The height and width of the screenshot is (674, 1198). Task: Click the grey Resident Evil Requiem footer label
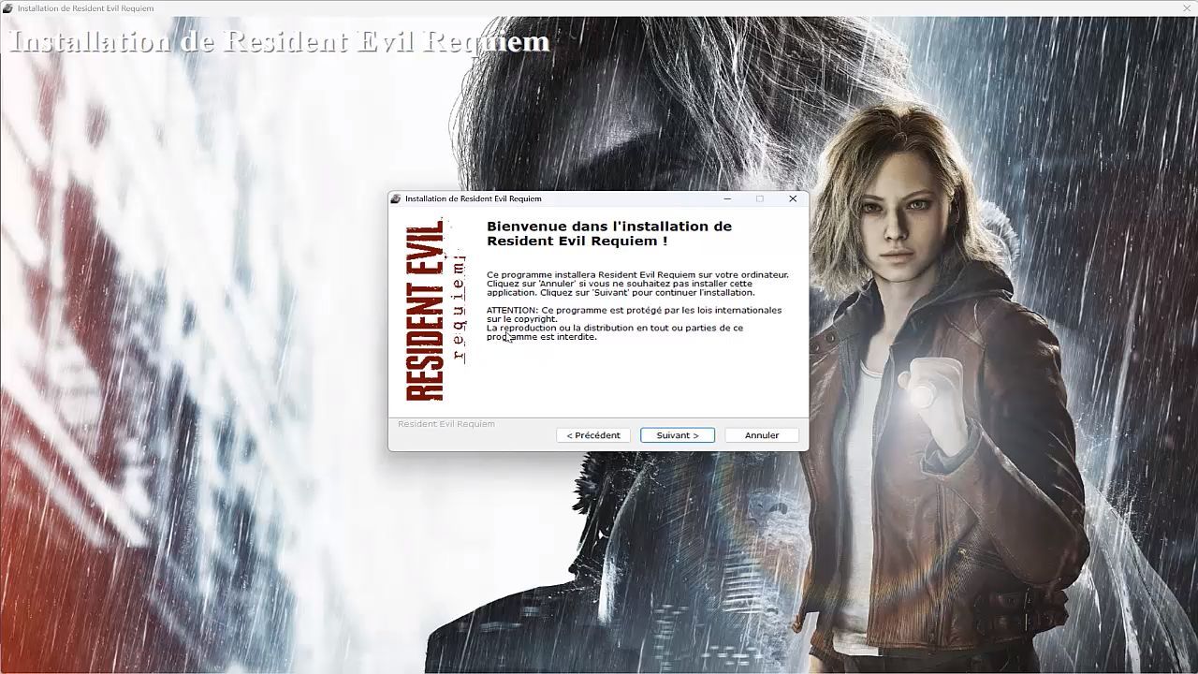(446, 424)
